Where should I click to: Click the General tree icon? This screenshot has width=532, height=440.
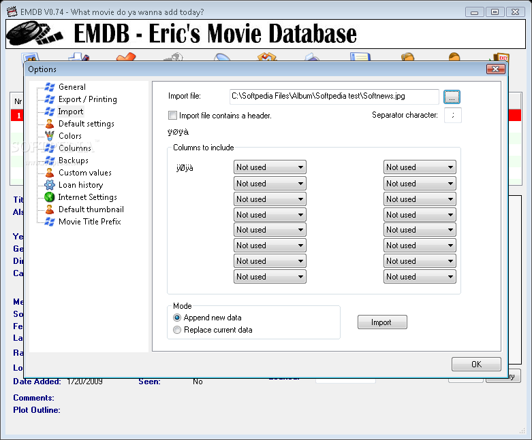(50, 87)
